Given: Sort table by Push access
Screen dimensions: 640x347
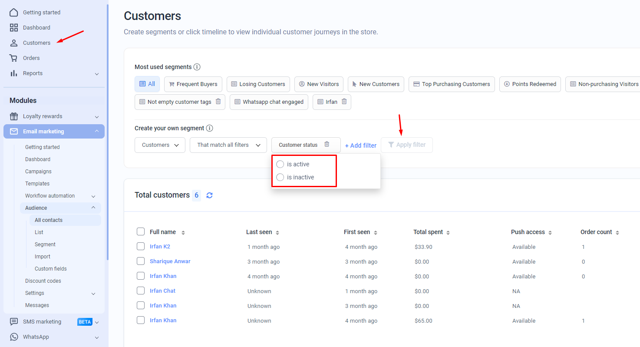Looking at the screenshot, I should pyautogui.click(x=550, y=232).
